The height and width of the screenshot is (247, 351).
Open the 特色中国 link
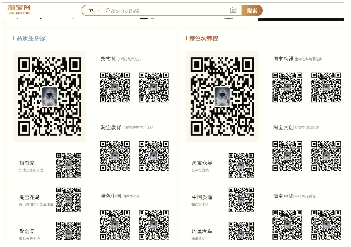point(111,196)
